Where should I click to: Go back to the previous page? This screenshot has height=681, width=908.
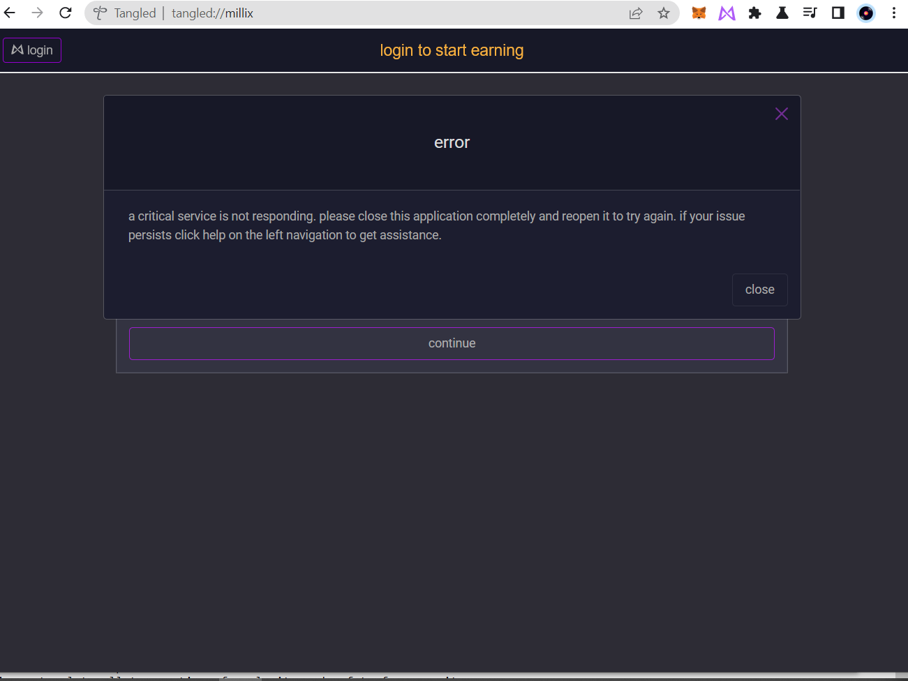pos(10,13)
